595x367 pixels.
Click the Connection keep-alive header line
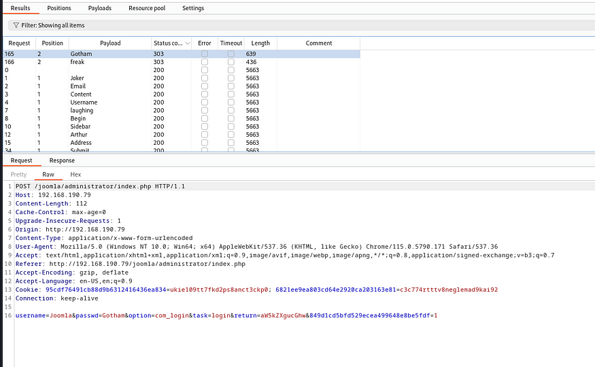click(x=57, y=298)
